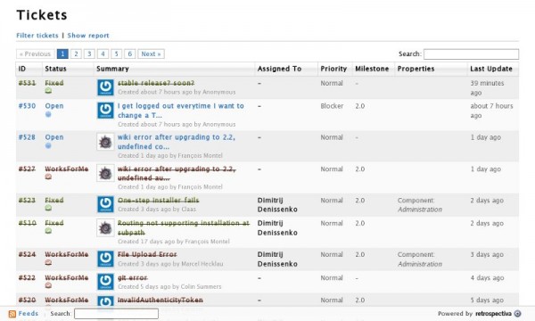Focus the bottom bar Search field
The width and height of the screenshot is (535, 321).
[116, 314]
